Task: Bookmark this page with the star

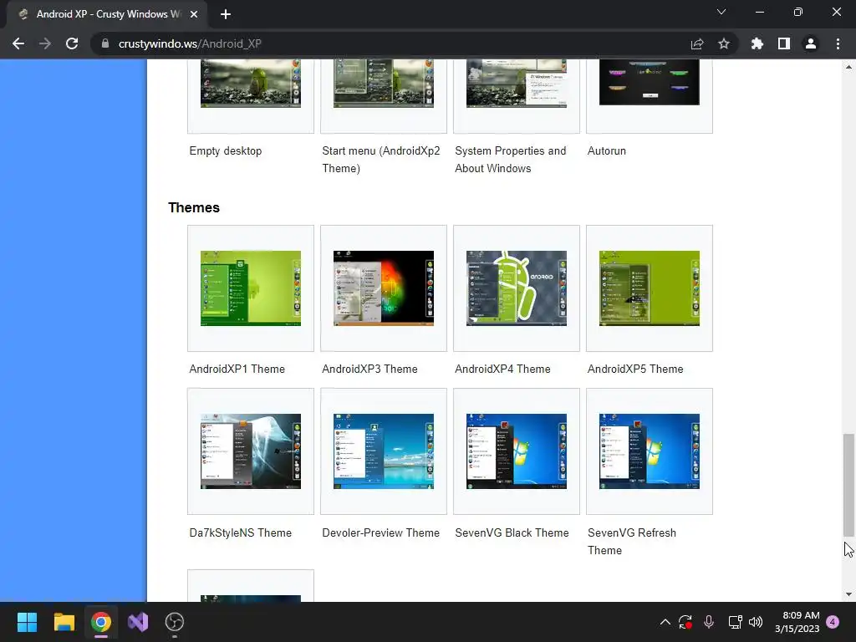Action: [x=724, y=43]
